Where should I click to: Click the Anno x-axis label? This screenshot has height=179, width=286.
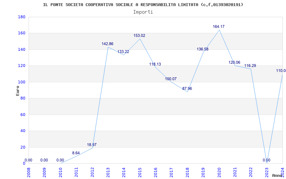278,175
